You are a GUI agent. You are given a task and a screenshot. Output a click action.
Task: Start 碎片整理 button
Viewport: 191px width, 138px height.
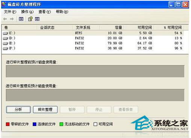point(45,109)
